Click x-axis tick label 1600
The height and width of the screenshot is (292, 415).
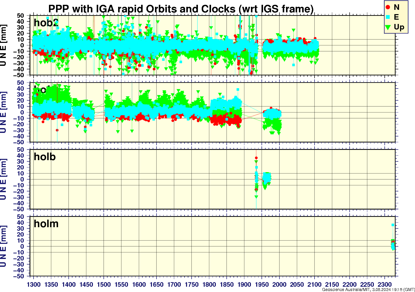(x=139, y=284)
